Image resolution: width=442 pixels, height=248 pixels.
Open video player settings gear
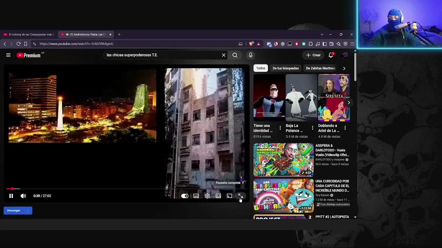pos(207,196)
